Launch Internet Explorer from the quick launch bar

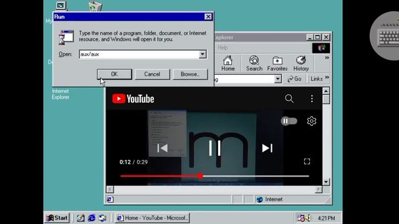[92, 218]
